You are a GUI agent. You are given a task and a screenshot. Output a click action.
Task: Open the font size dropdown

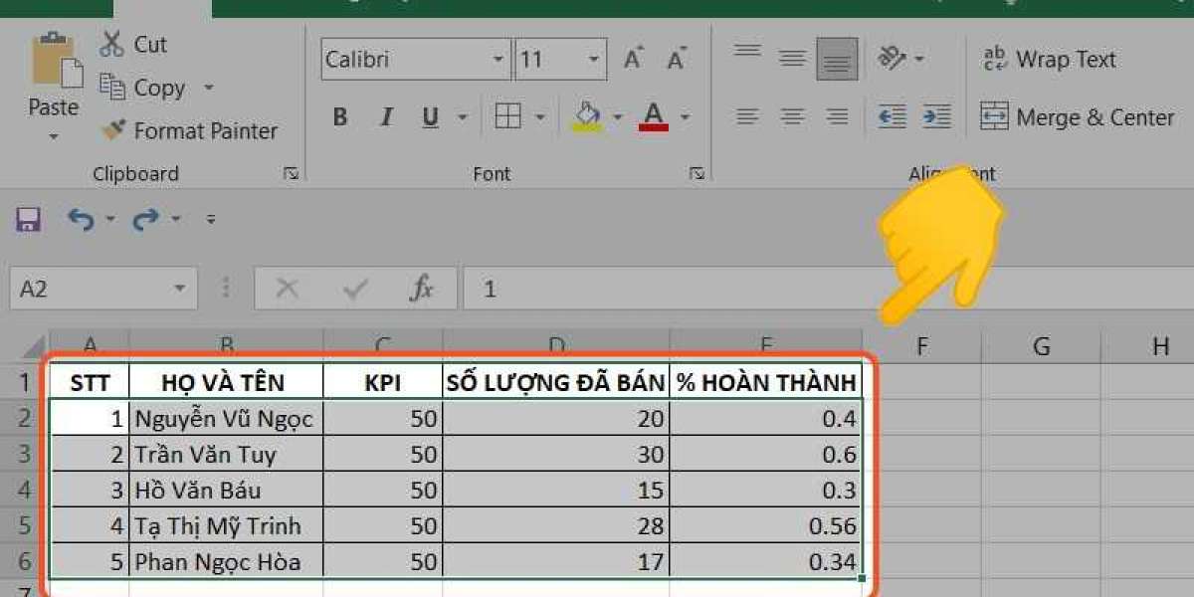click(x=594, y=60)
